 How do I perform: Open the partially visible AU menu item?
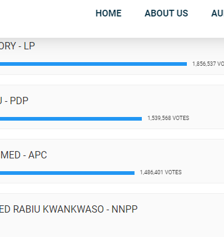(x=218, y=13)
